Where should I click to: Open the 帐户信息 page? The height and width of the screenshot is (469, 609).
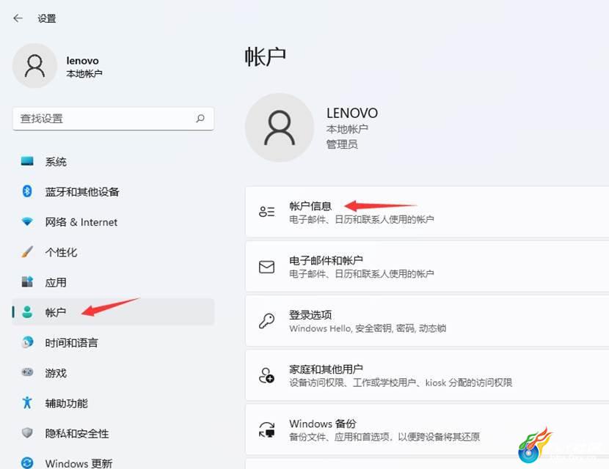pyautogui.click(x=427, y=212)
